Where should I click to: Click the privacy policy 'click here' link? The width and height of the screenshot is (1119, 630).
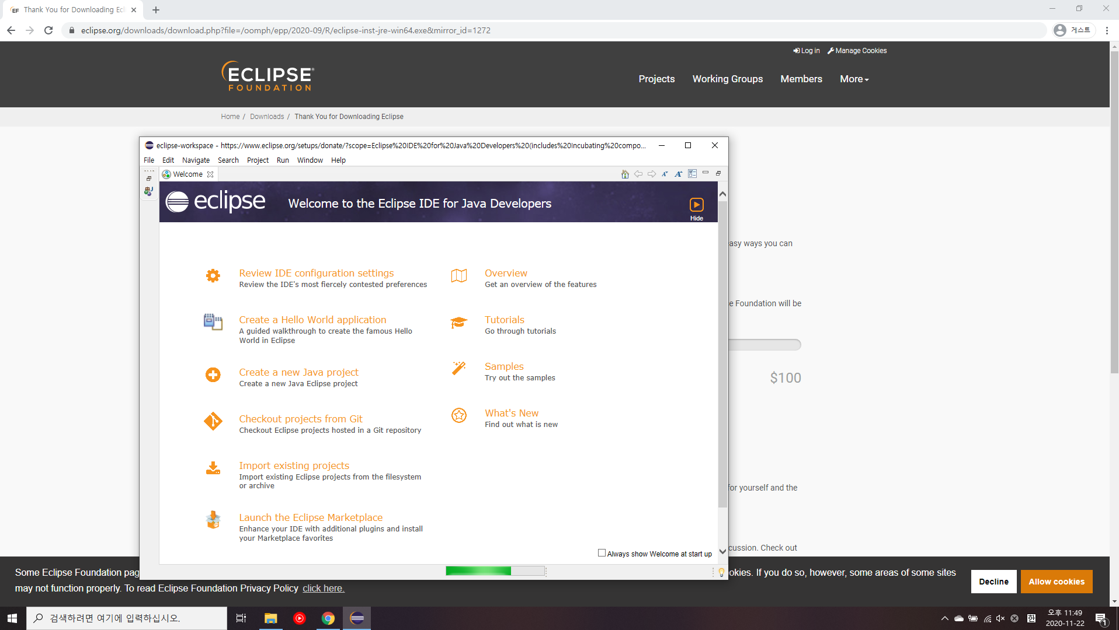324,588
